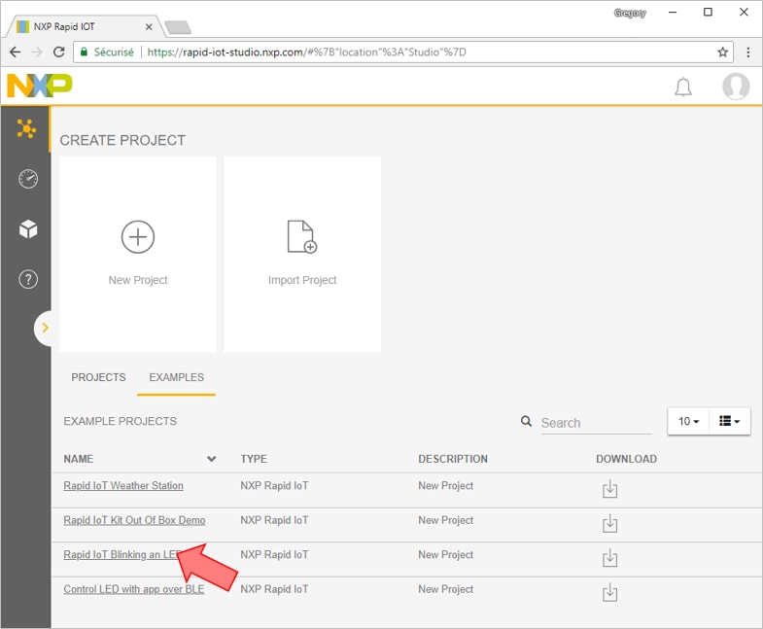The width and height of the screenshot is (763, 629).
Task: Open the list view mode dropdown
Action: pyautogui.click(x=730, y=421)
